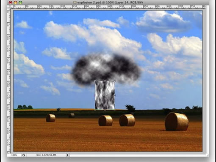Click the bottom-left transform corner handle

[95, 109]
